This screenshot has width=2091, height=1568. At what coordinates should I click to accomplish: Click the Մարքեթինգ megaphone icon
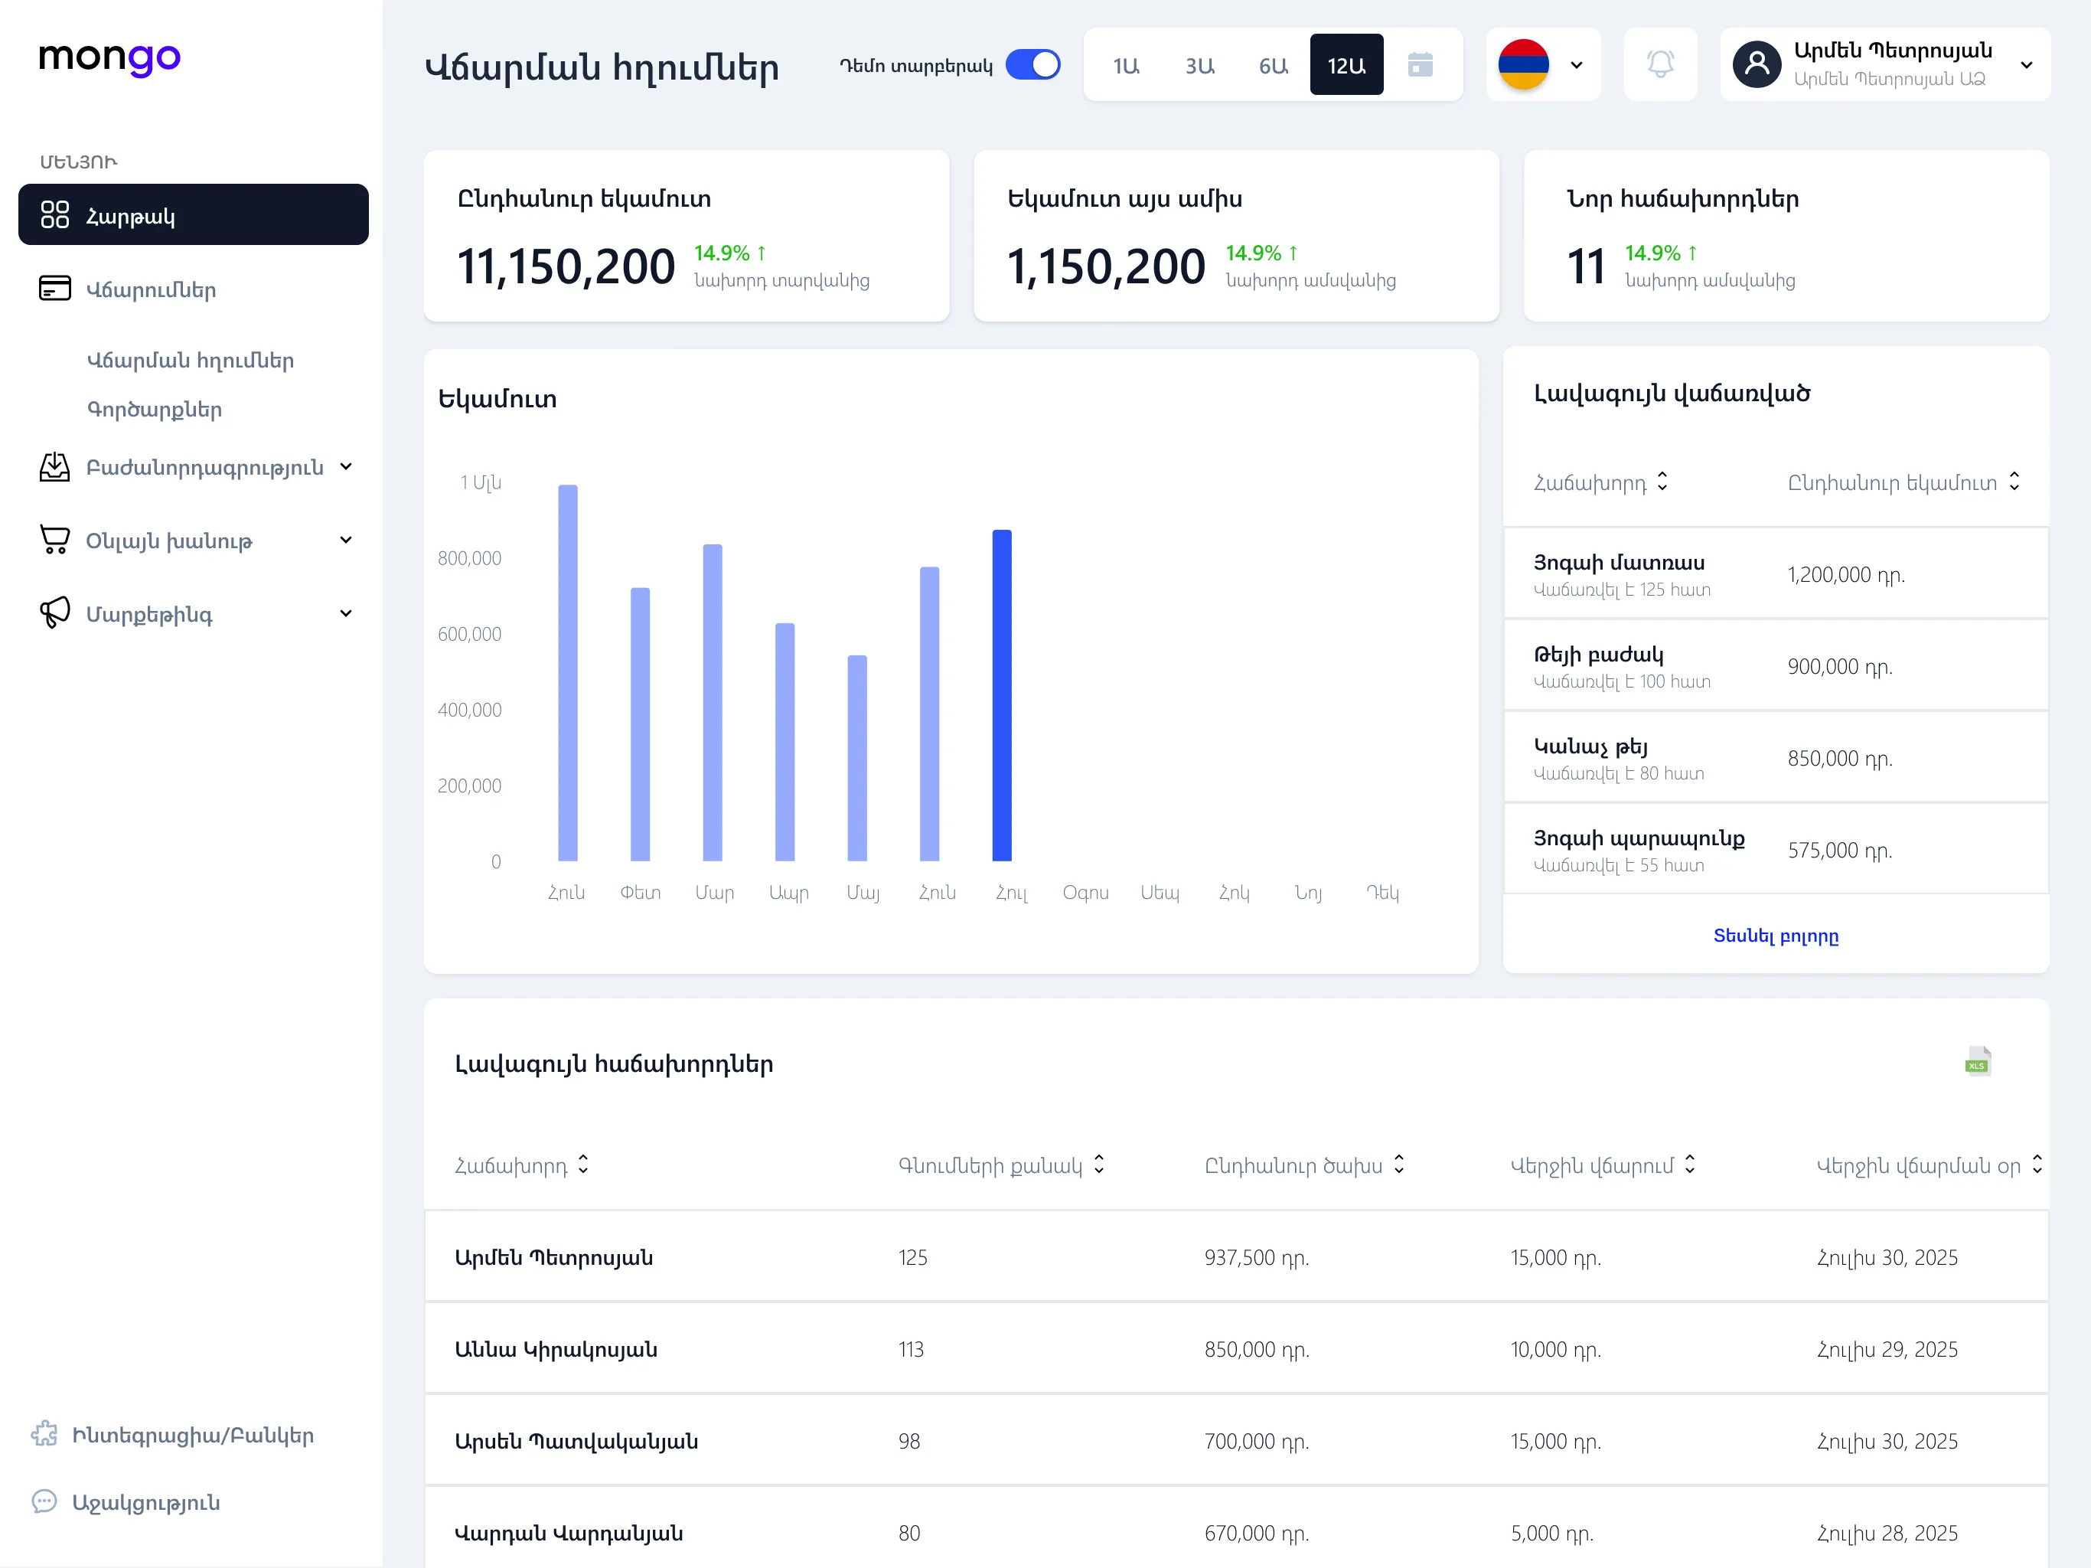55,612
